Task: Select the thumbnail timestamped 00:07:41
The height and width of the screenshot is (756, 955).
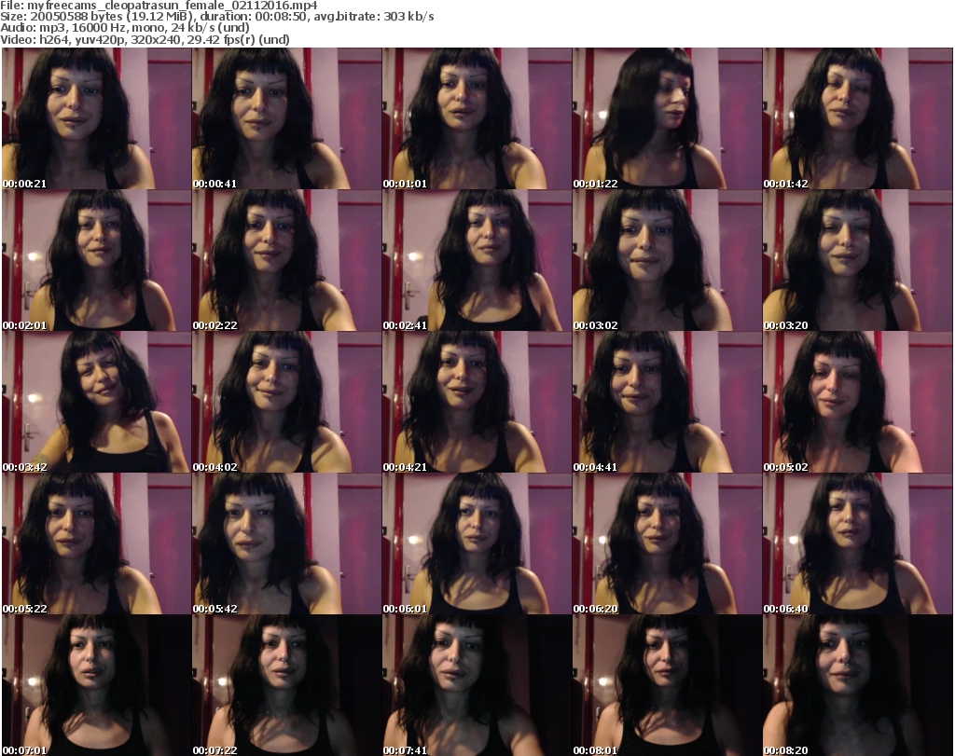Action: click(x=477, y=685)
